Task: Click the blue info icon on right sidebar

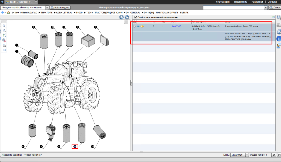Action: coord(279,38)
